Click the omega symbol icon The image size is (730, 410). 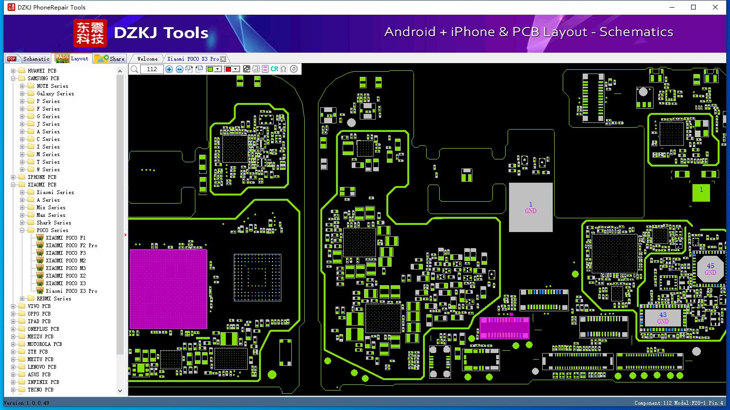tap(284, 69)
